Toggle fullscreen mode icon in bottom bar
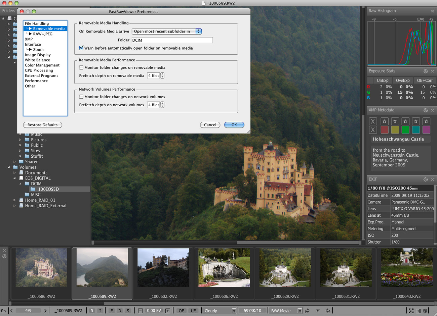This screenshot has height=316, width=437. 411,311
